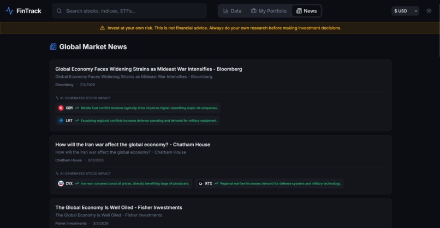Viewport: 440px width, 228px height.
Task: Click pulse icon beside Bloomberg AI-generated label
Action: (x=57, y=98)
